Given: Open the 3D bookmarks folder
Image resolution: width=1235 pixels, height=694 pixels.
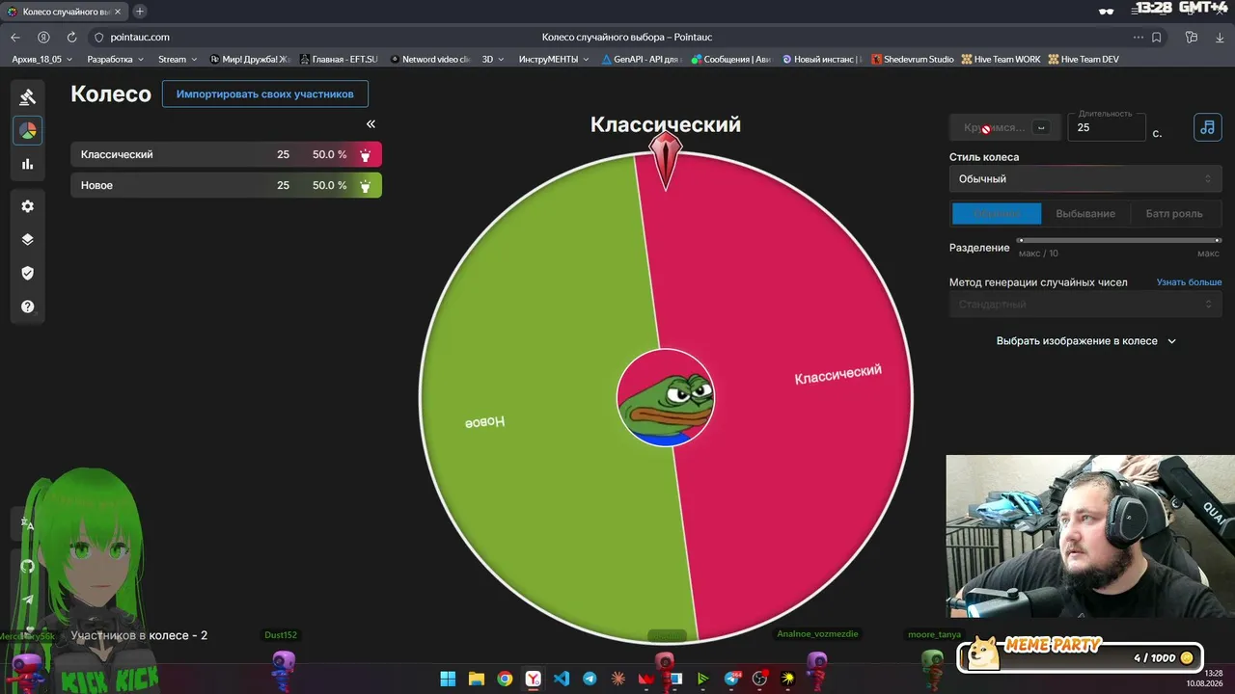Looking at the screenshot, I should [493, 60].
